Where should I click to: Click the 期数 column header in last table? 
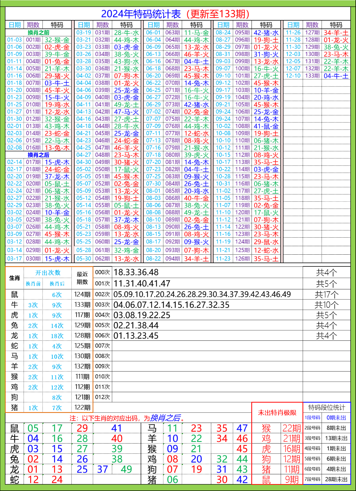(x=312, y=25)
